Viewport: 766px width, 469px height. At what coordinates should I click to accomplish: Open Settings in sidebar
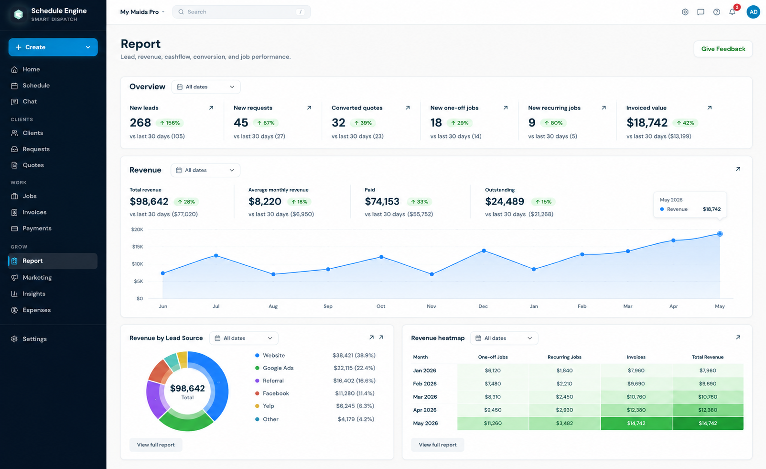(x=53, y=339)
